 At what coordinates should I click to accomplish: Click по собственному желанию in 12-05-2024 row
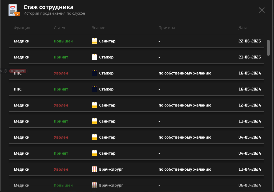185,105
